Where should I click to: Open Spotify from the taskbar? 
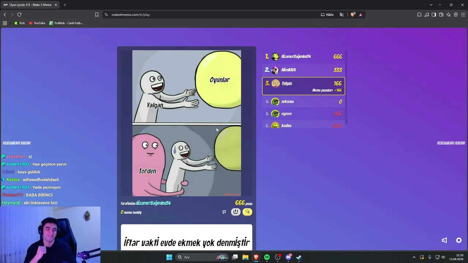click(x=267, y=257)
